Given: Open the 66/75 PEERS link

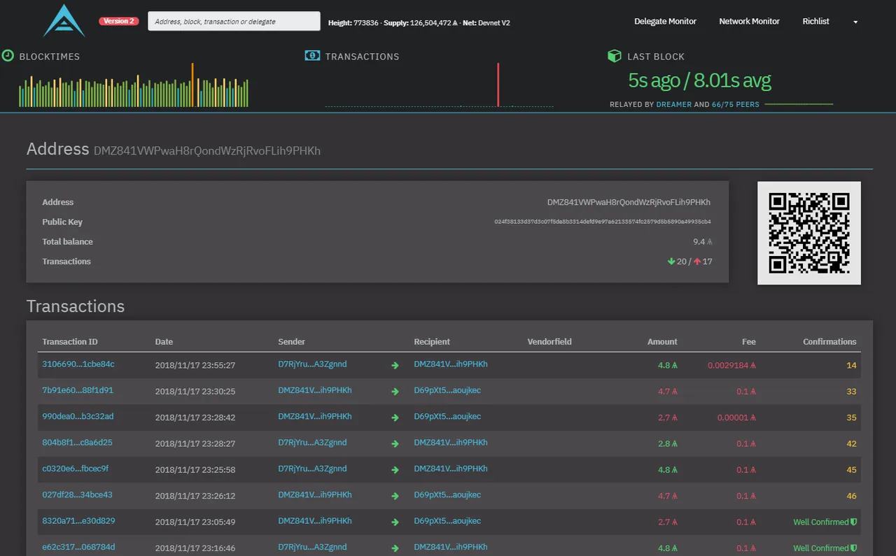Looking at the screenshot, I should click(x=735, y=104).
